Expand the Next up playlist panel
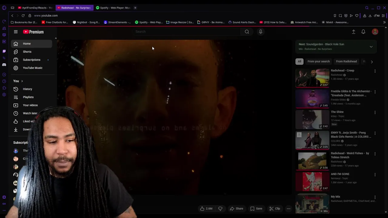Image resolution: width=388 pixels, height=218 pixels. click(x=371, y=47)
